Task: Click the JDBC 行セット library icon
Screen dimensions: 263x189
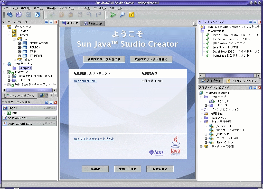Action: click(x=211, y=134)
